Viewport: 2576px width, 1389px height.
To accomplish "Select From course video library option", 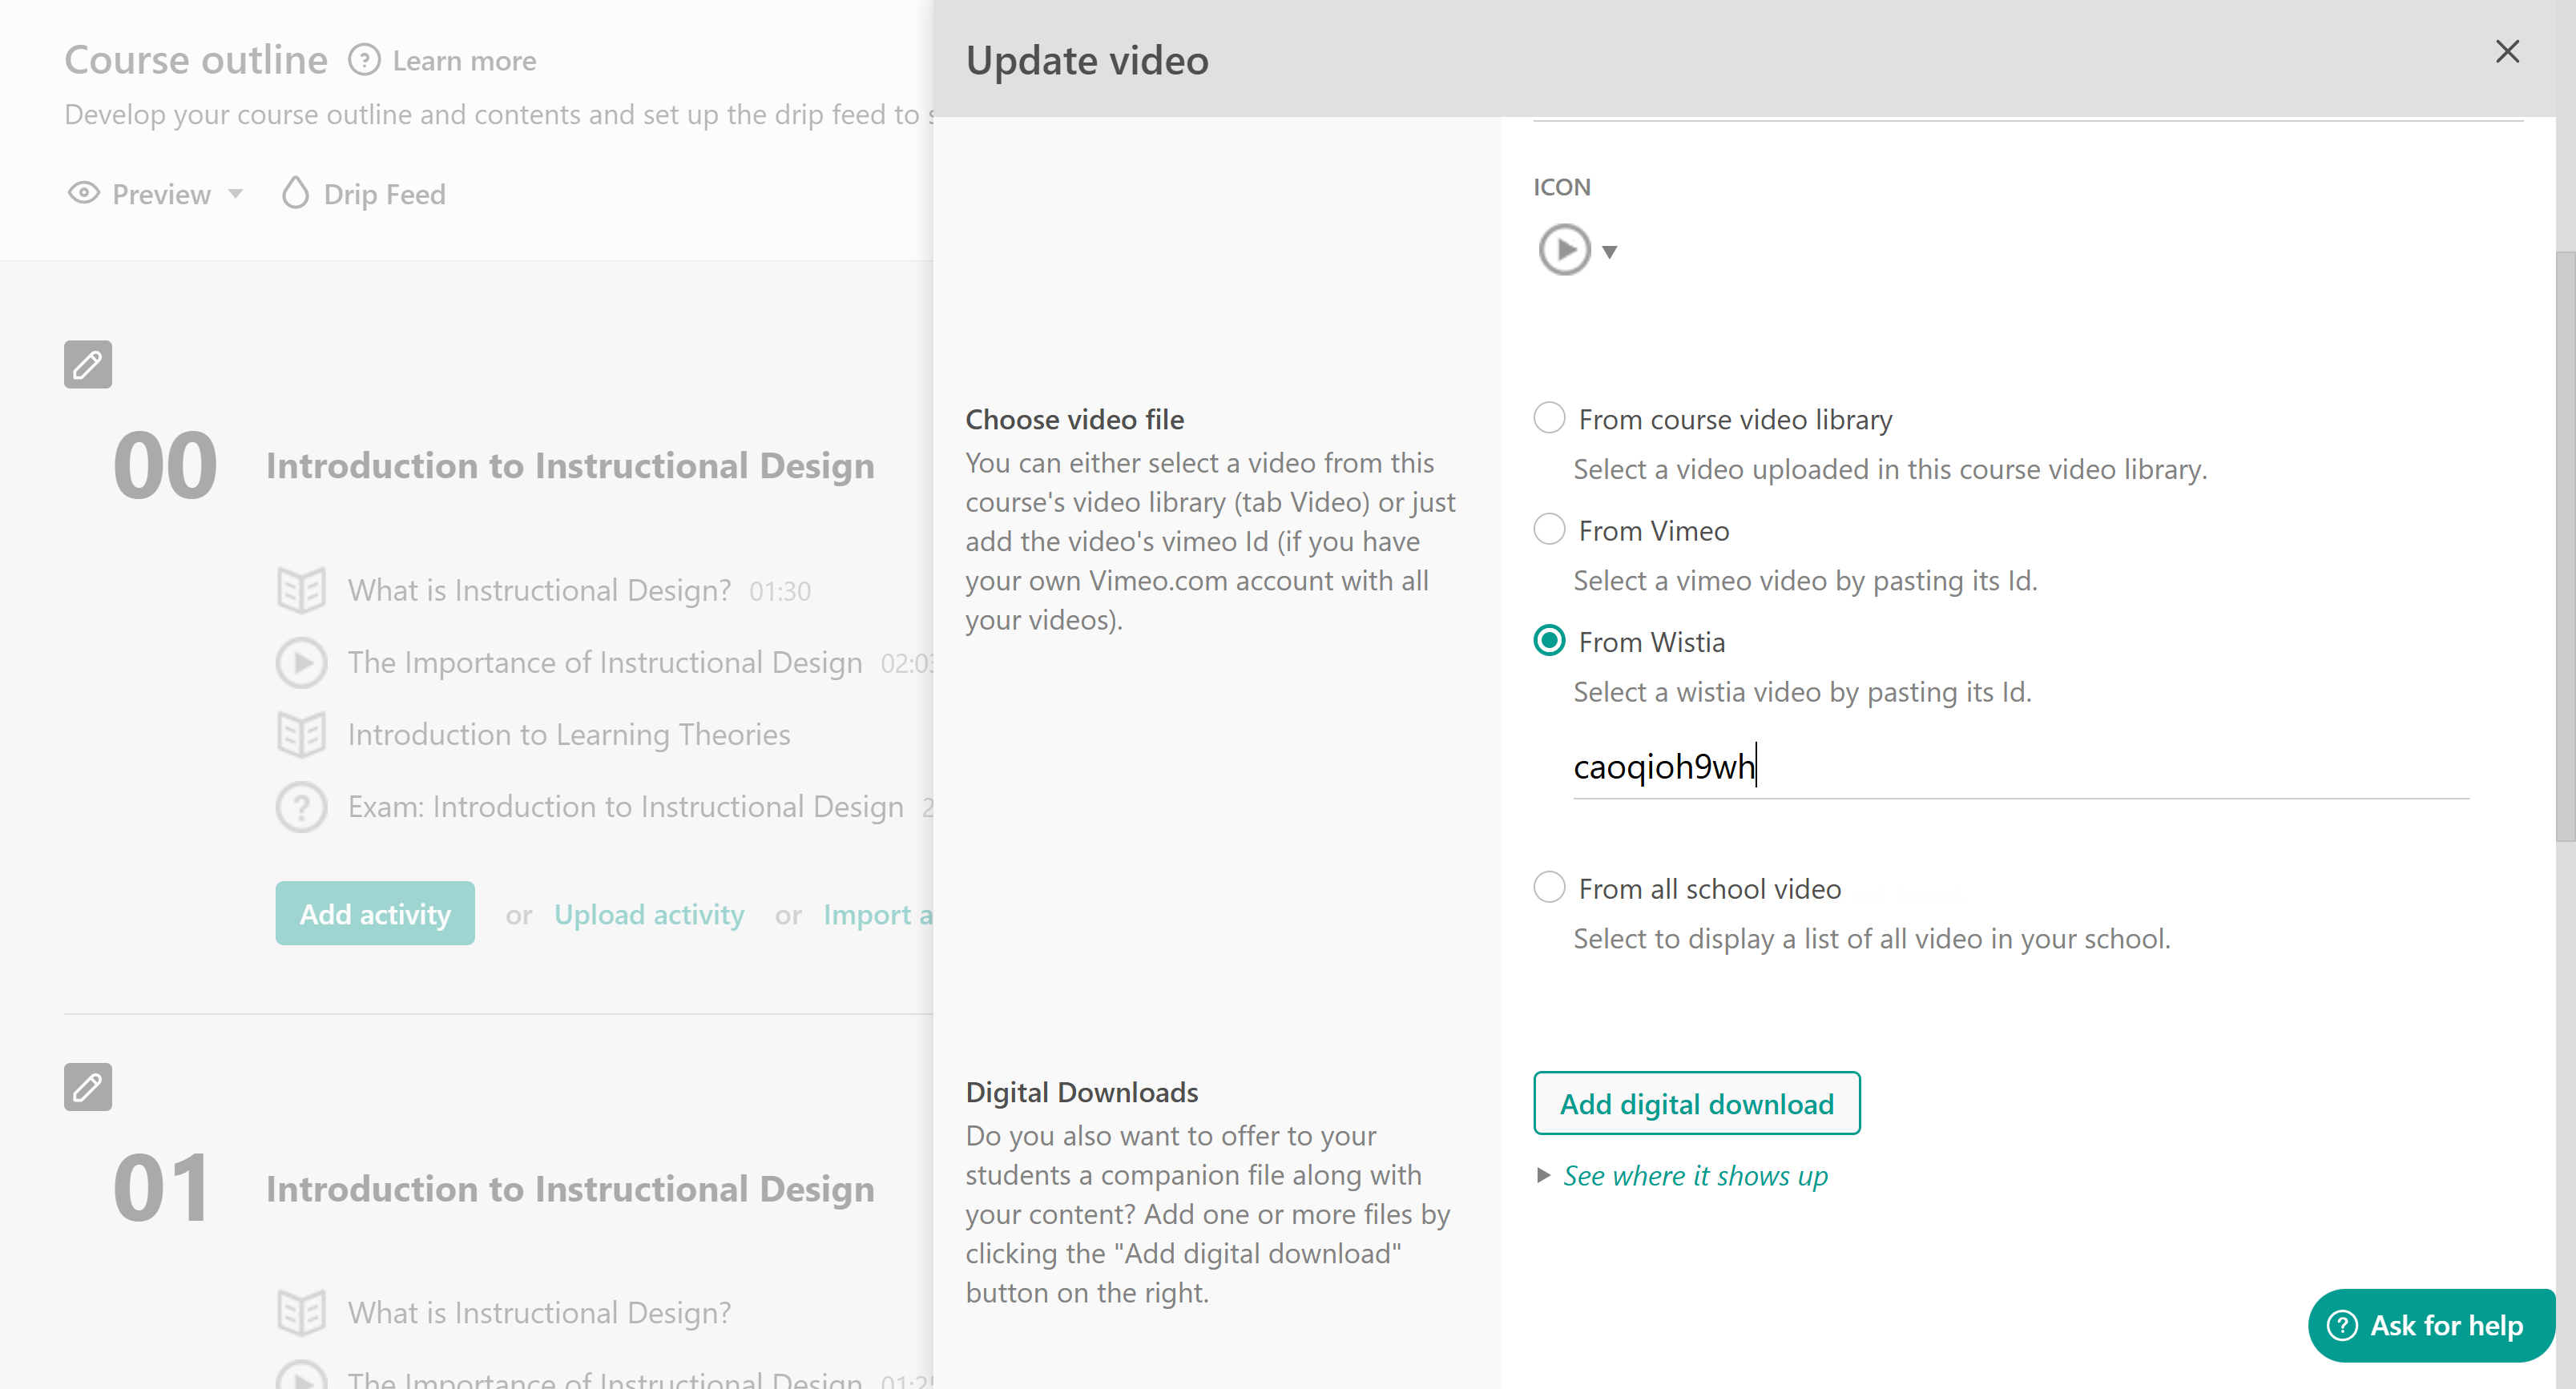I will coord(1549,418).
